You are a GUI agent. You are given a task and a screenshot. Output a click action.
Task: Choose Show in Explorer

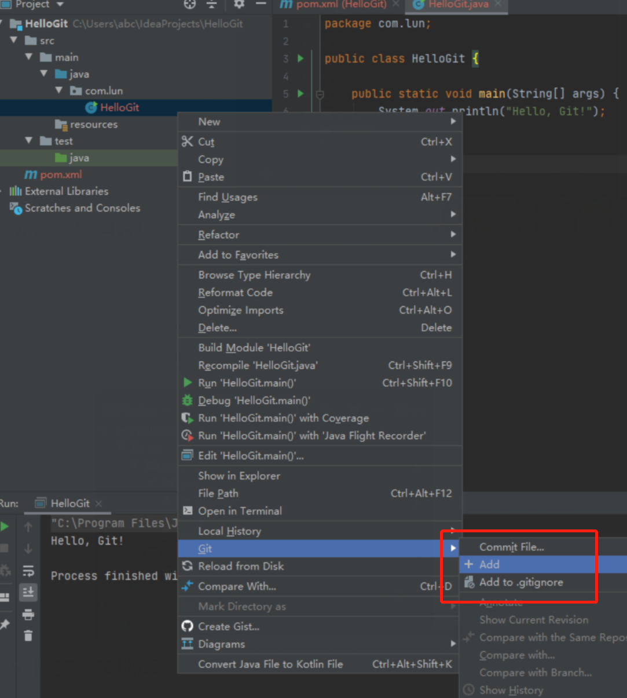(320, 476)
